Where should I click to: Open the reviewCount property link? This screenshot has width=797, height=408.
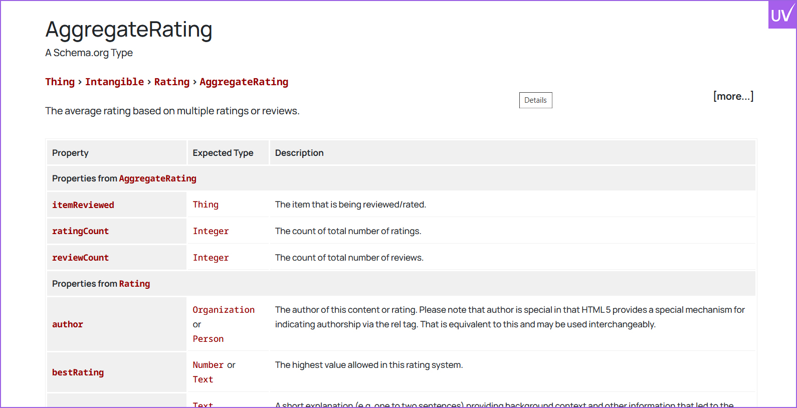(80, 258)
